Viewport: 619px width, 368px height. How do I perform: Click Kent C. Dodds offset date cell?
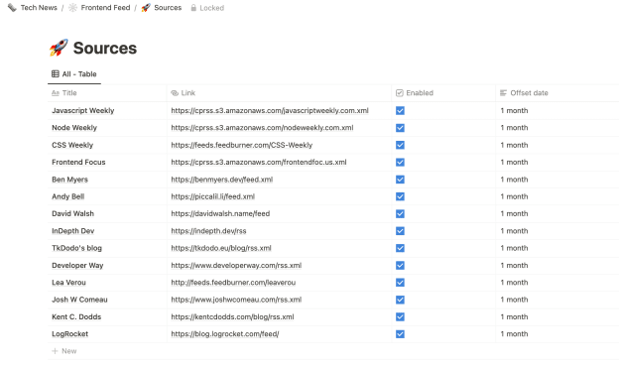557,317
